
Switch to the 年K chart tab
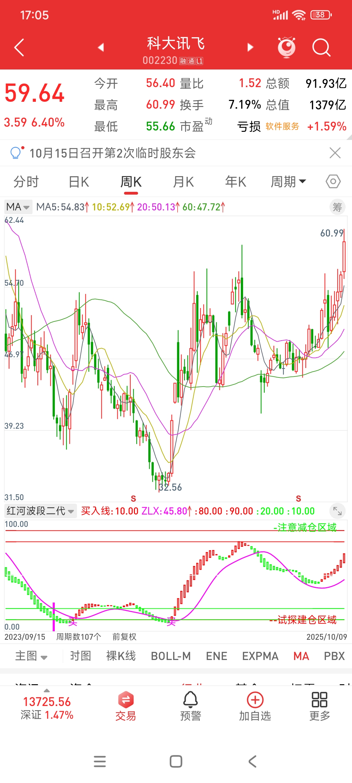[236, 182]
